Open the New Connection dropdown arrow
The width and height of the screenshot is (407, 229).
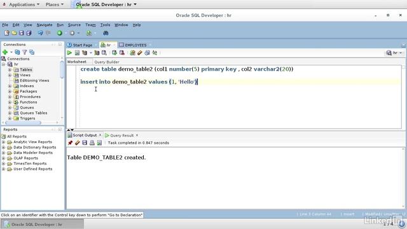point(11,52)
